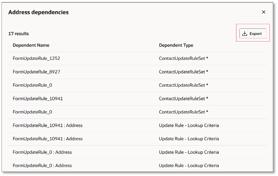Click the 17 results count label
This screenshot has width=278, height=176.
pyautogui.click(x=18, y=34)
